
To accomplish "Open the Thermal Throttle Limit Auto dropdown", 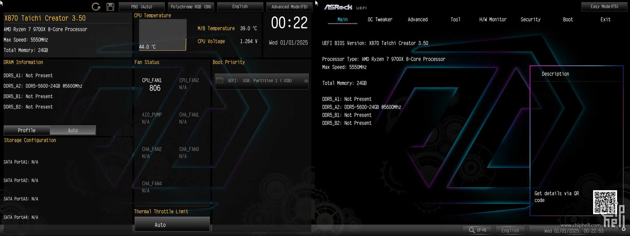I will pyautogui.click(x=172, y=225).
